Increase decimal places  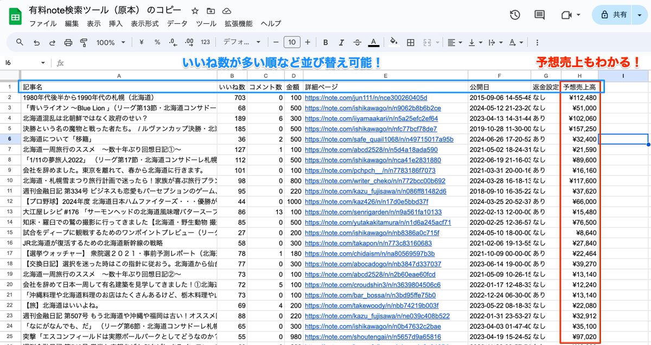pyautogui.click(x=189, y=42)
